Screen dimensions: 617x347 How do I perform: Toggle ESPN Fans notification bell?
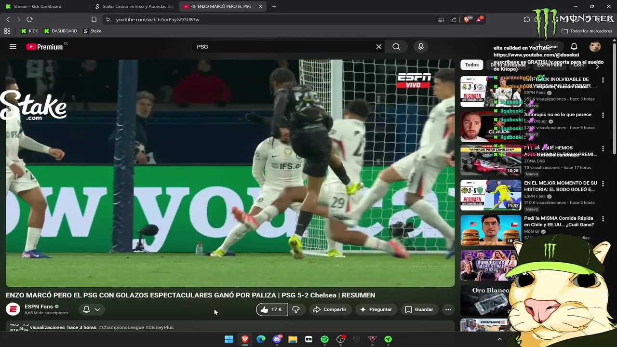[86, 309]
